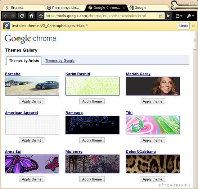Reload the page with the refresh icon
The height and width of the screenshot is (189, 198).
[x=22, y=16]
